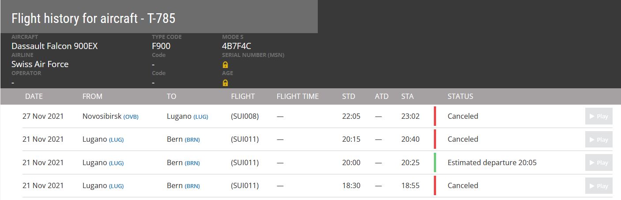Image resolution: width=621 pixels, height=200 pixels.
Task: Click the lock icon beside Serial Number
Action: [x=225, y=64]
